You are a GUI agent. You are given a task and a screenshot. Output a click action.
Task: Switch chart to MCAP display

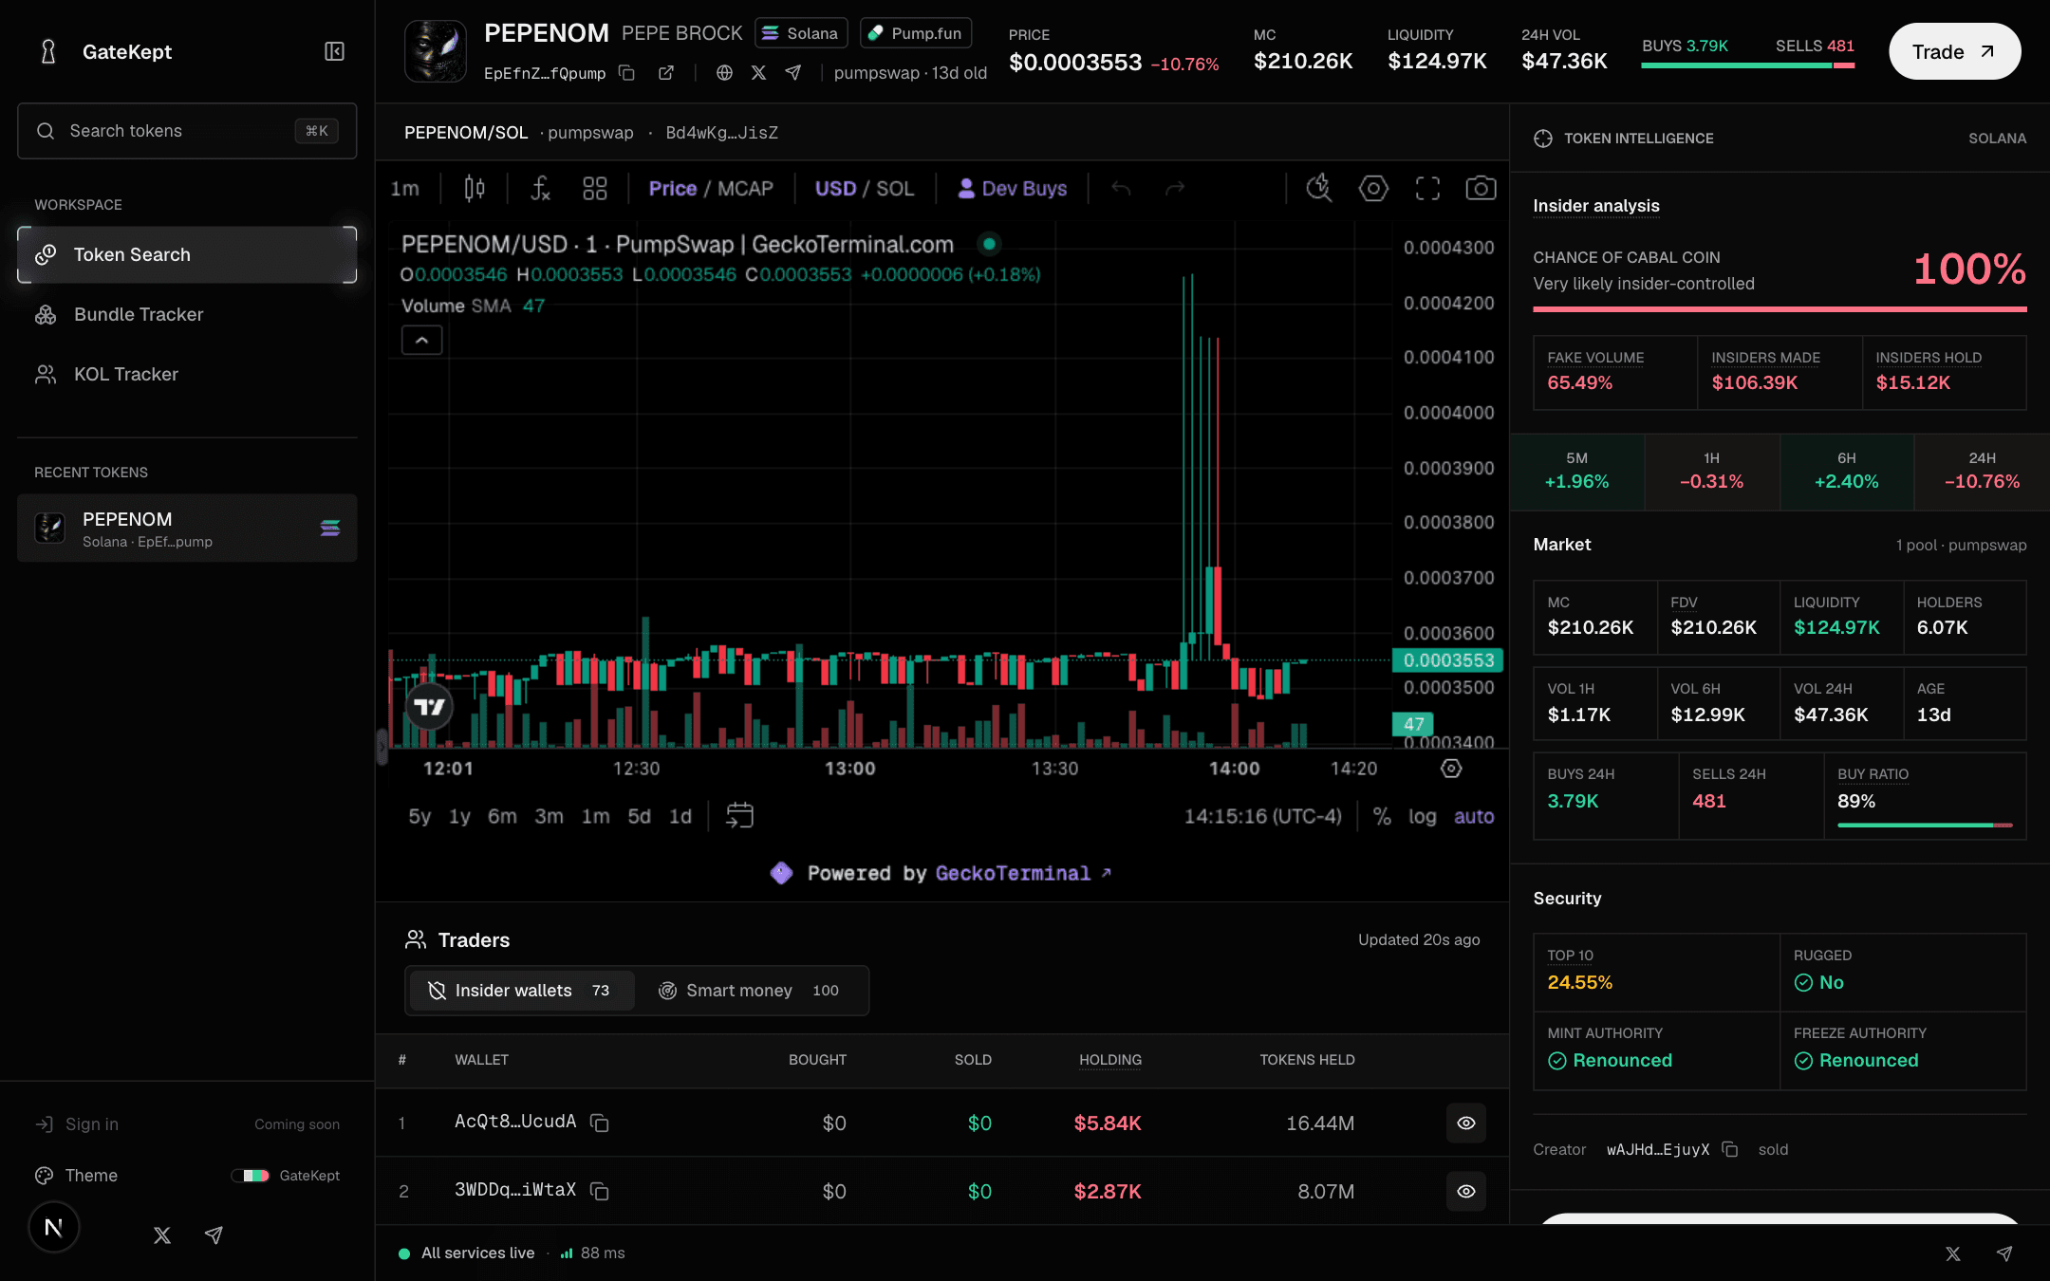point(745,189)
